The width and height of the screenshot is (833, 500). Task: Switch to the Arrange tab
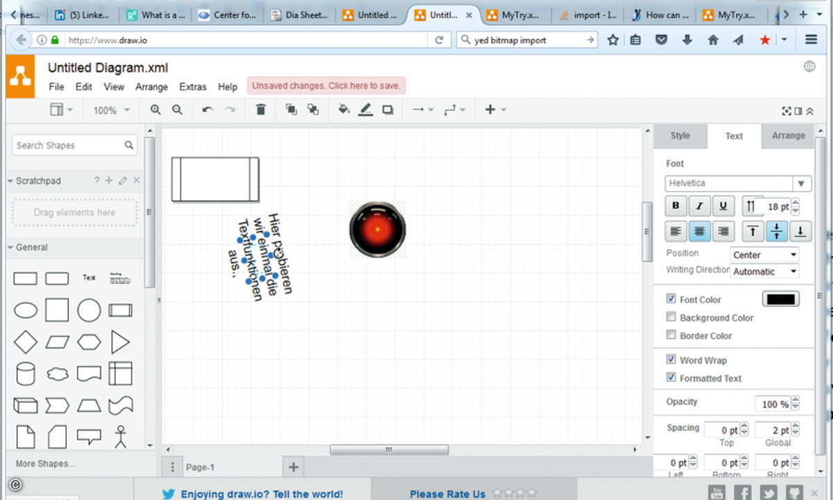click(x=788, y=136)
